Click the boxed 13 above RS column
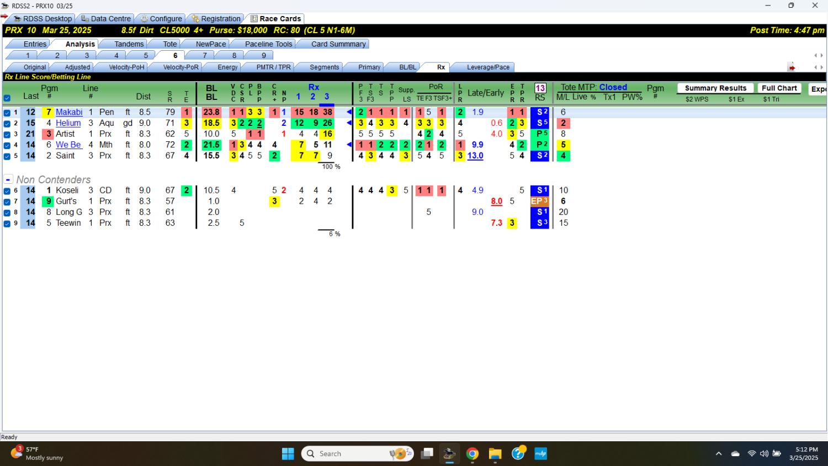Viewport: 828px width, 466px height. pos(540,88)
